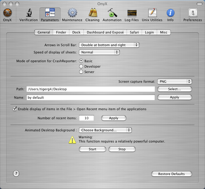The image size is (205, 189).
Task: Switch to the Login tab
Action: pyautogui.click(x=149, y=32)
